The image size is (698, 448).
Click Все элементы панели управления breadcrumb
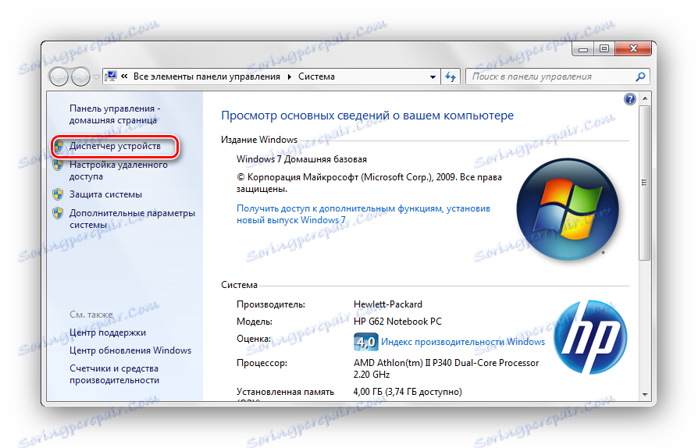point(207,76)
